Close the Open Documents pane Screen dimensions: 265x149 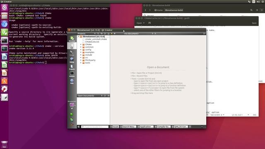click(108, 96)
